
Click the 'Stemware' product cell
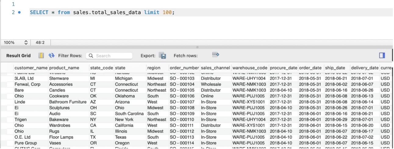[x=59, y=78]
